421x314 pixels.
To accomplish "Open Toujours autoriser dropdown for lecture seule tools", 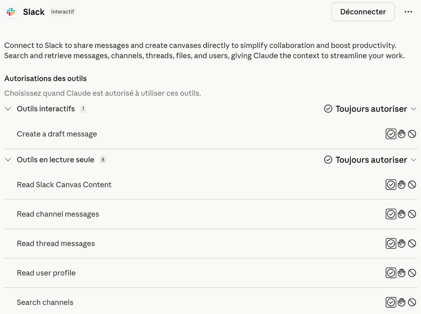I will [370, 160].
